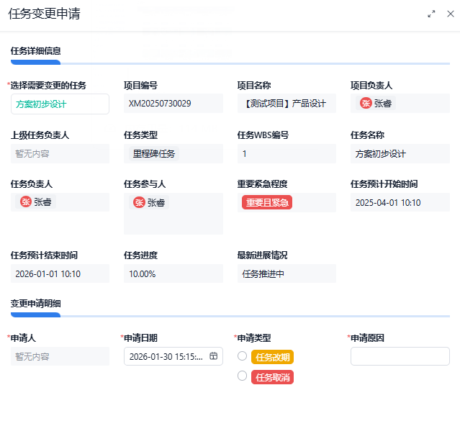Click the 里程碑任务 tag
The width and height of the screenshot is (460, 421).
[154, 154]
